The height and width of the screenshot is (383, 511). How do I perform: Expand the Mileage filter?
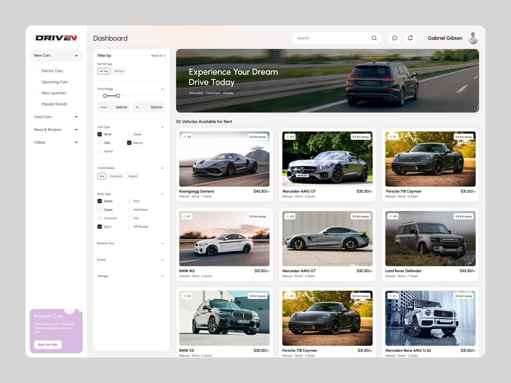[x=131, y=276]
